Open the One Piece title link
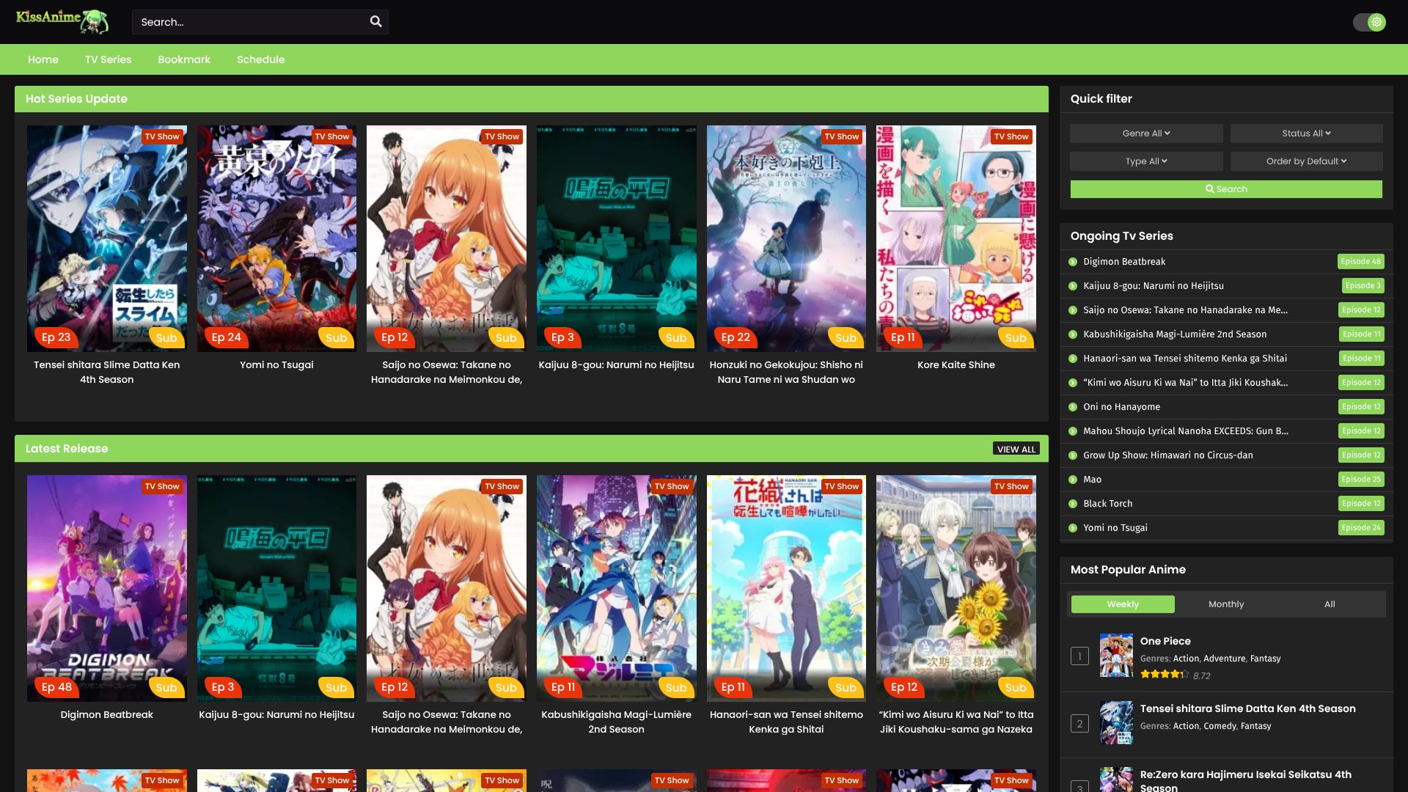This screenshot has width=1408, height=792. [1165, 641]
